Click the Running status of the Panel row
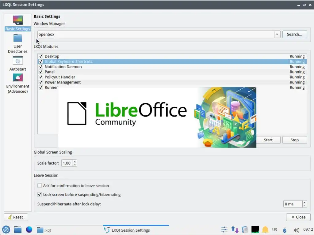The height and width of the screenshot is (235, 314). tap(297, 72)
